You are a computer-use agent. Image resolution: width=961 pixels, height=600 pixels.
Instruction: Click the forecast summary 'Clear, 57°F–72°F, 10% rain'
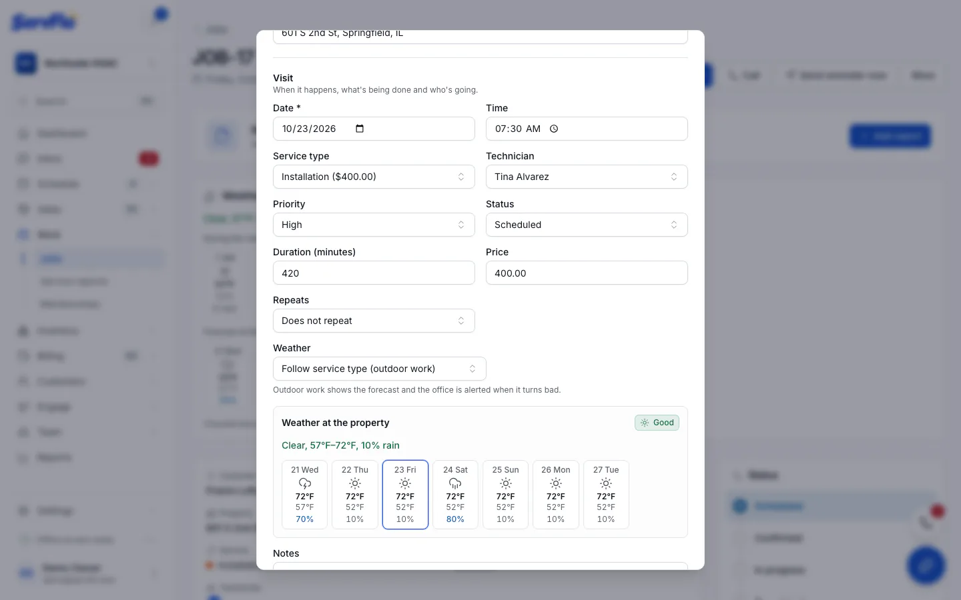[340, 445]
